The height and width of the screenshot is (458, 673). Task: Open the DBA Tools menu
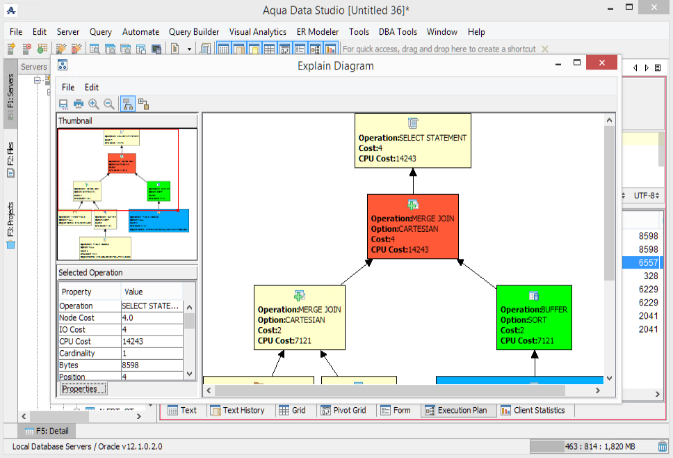coord(398,32)
